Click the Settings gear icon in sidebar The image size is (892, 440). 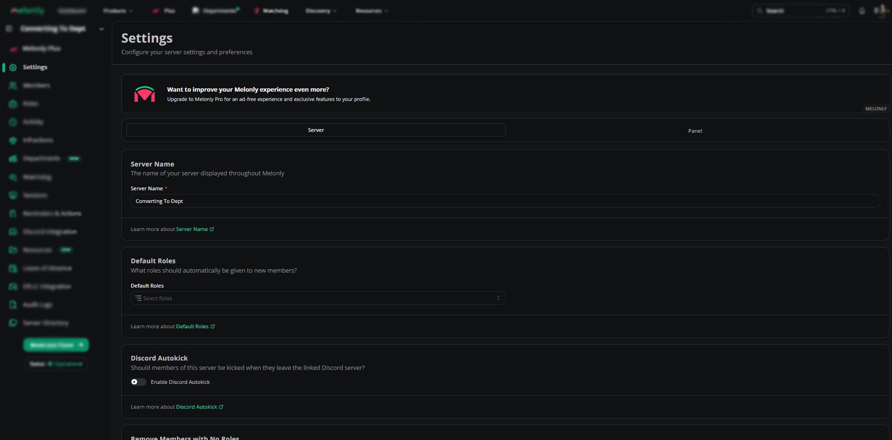(x=13, y=67)
